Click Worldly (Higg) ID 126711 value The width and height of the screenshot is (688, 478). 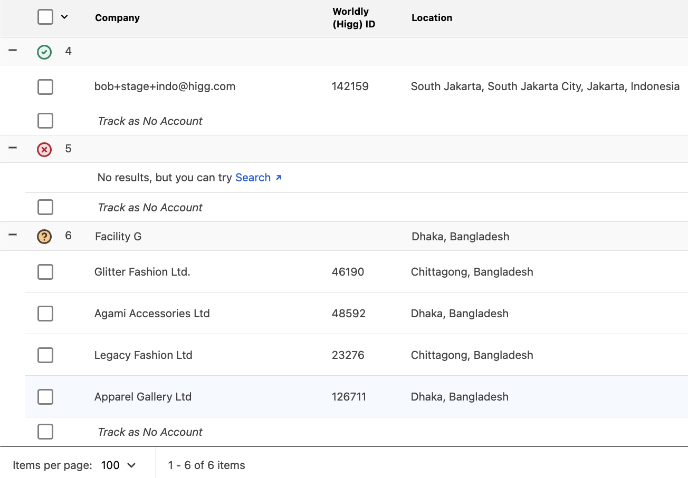349,396
